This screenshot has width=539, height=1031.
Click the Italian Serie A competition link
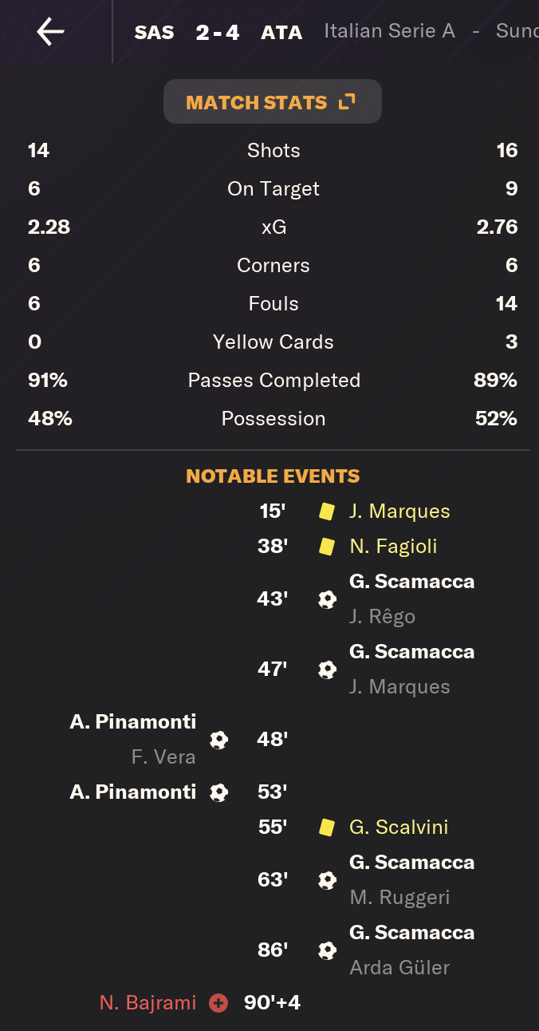pyautogui.click(x=389, y=31)
